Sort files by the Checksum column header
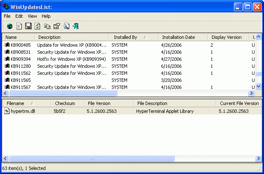 [x=68, y=103]
